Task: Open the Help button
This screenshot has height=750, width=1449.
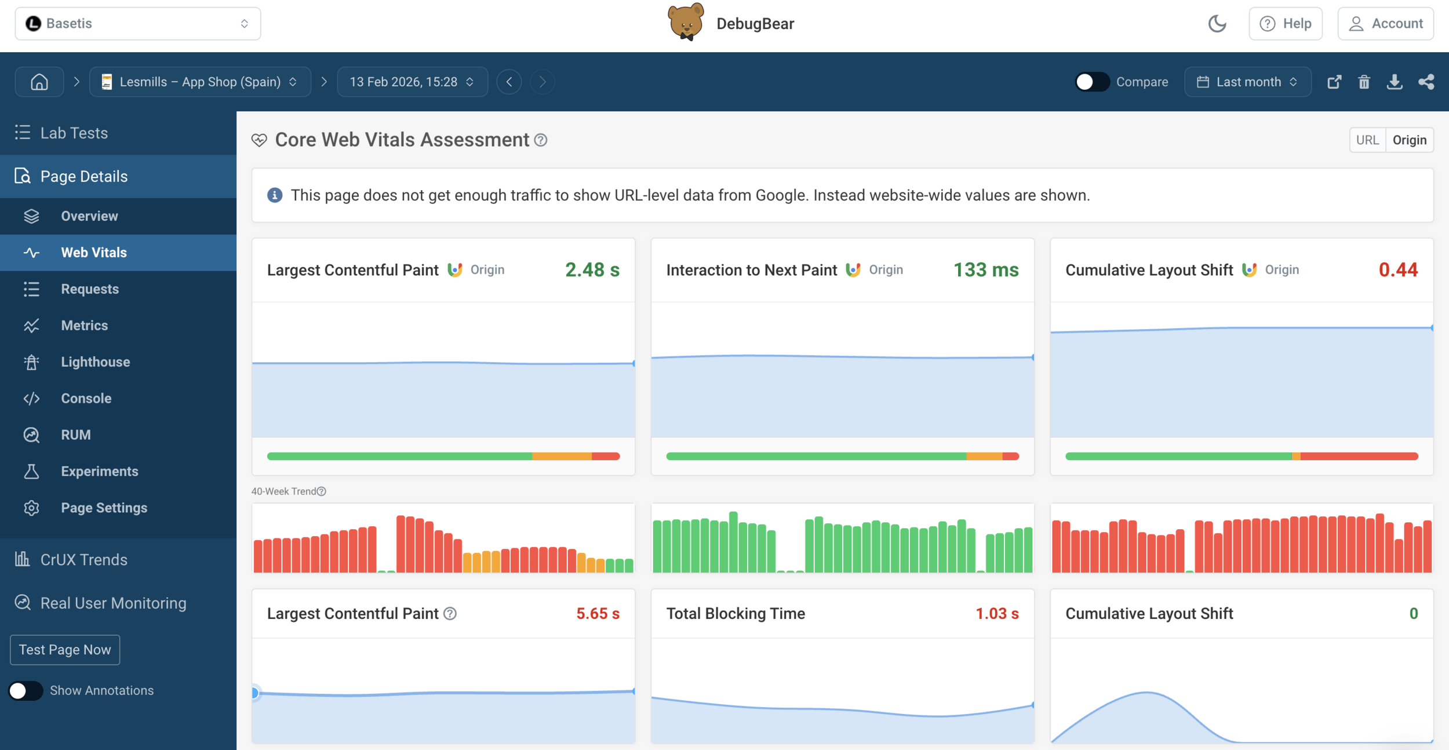Action: [x=1285, y=24]
